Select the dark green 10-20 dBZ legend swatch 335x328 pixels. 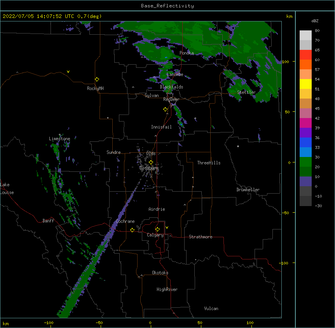(305, 172)
